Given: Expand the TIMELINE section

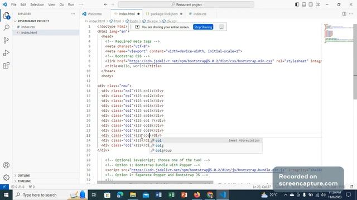Looking at the screenshot, I should [24, 181].
